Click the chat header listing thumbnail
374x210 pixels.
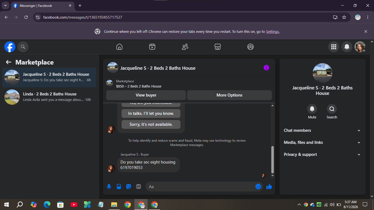point(113,68)
